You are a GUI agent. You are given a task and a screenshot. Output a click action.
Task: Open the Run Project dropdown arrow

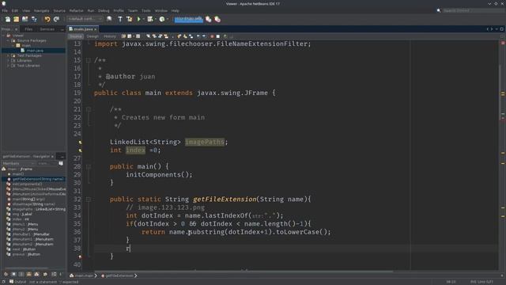(x=143, y=19)
